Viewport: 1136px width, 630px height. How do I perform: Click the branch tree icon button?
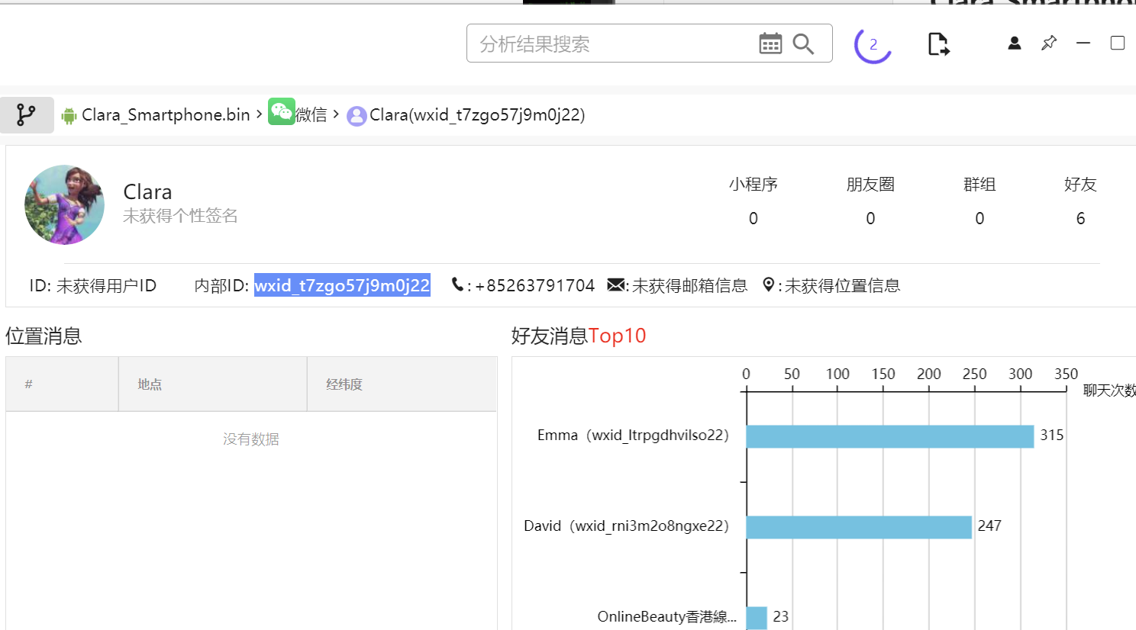[27, 115]
